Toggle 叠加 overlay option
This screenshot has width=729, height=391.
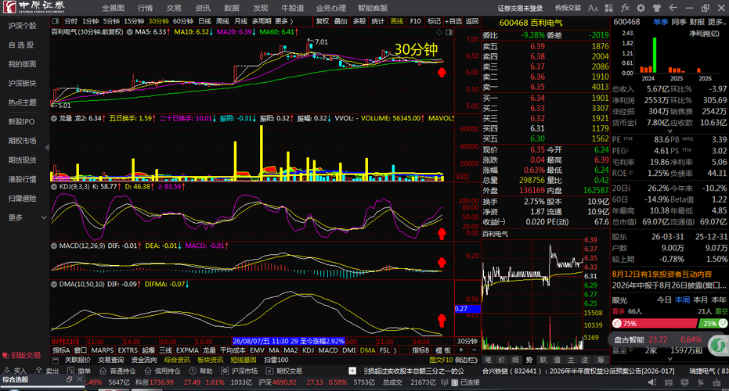click(x=341, y=21)
